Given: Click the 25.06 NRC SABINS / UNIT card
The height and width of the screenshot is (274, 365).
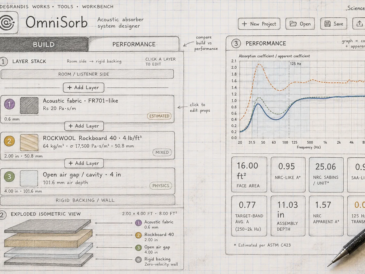Looking at the screenshot, I should tap(326, 174).
